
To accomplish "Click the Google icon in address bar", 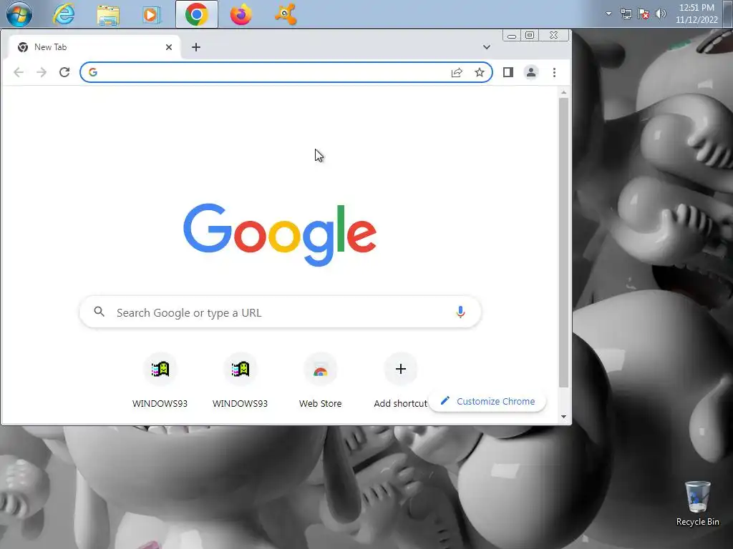I will pyautogui.click(x=93, y=72).
